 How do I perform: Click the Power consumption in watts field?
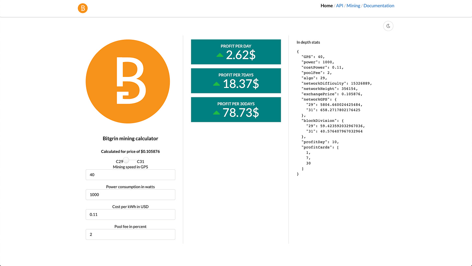coord(130,195)
